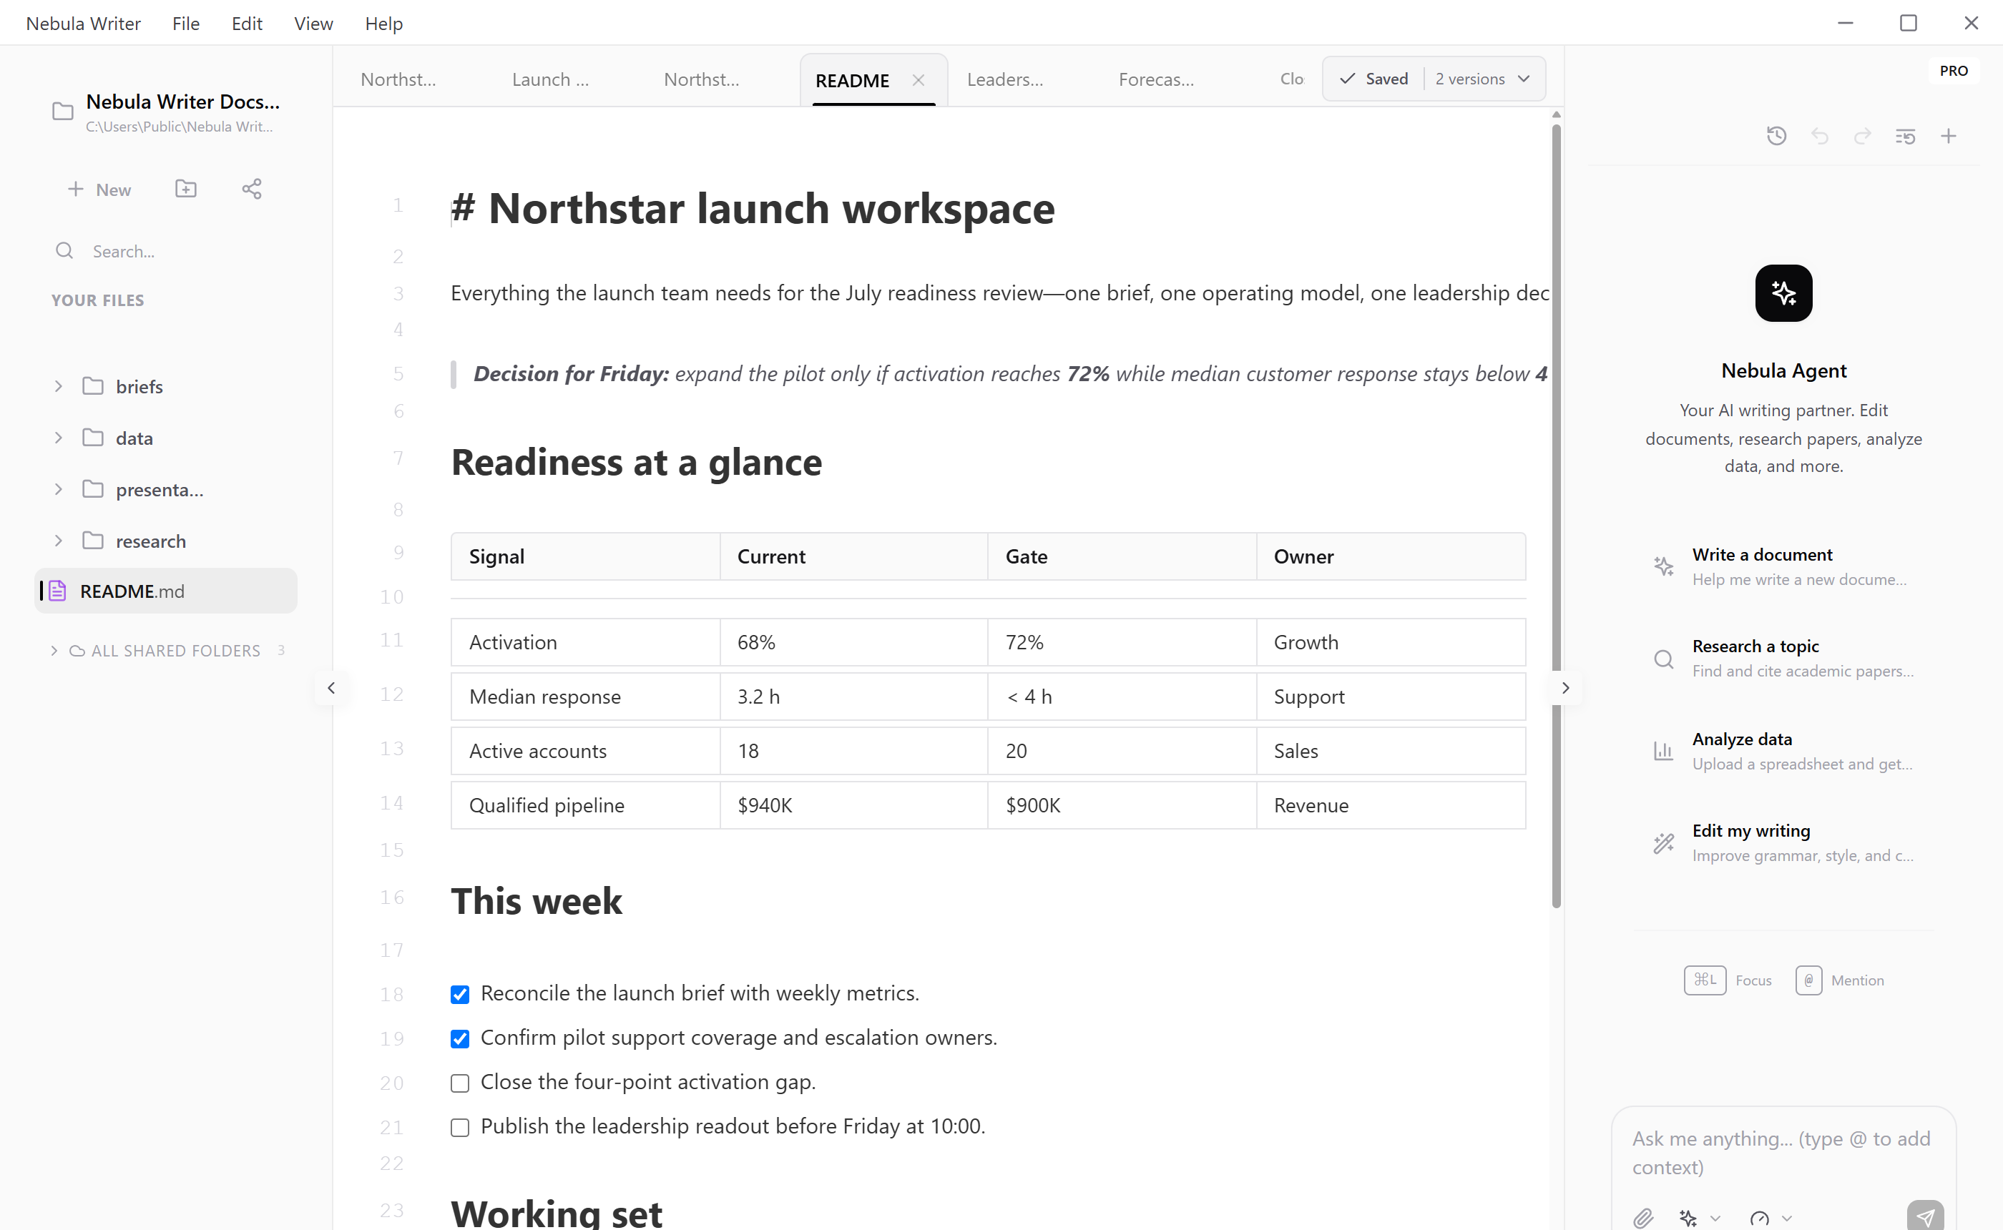
Task: Select the Write a document suggestion
Action: point(1783,566)
